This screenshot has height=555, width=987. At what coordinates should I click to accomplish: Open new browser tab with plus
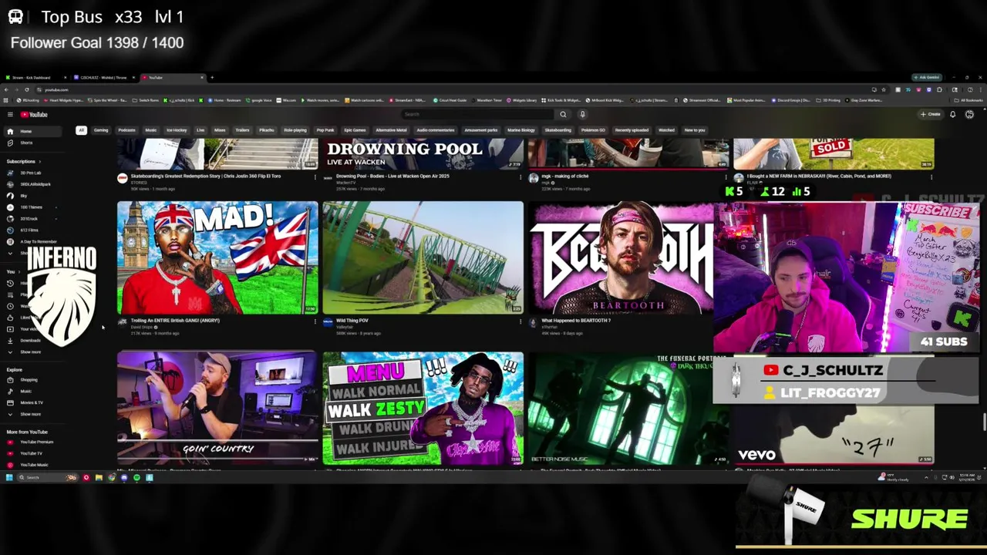212,77
